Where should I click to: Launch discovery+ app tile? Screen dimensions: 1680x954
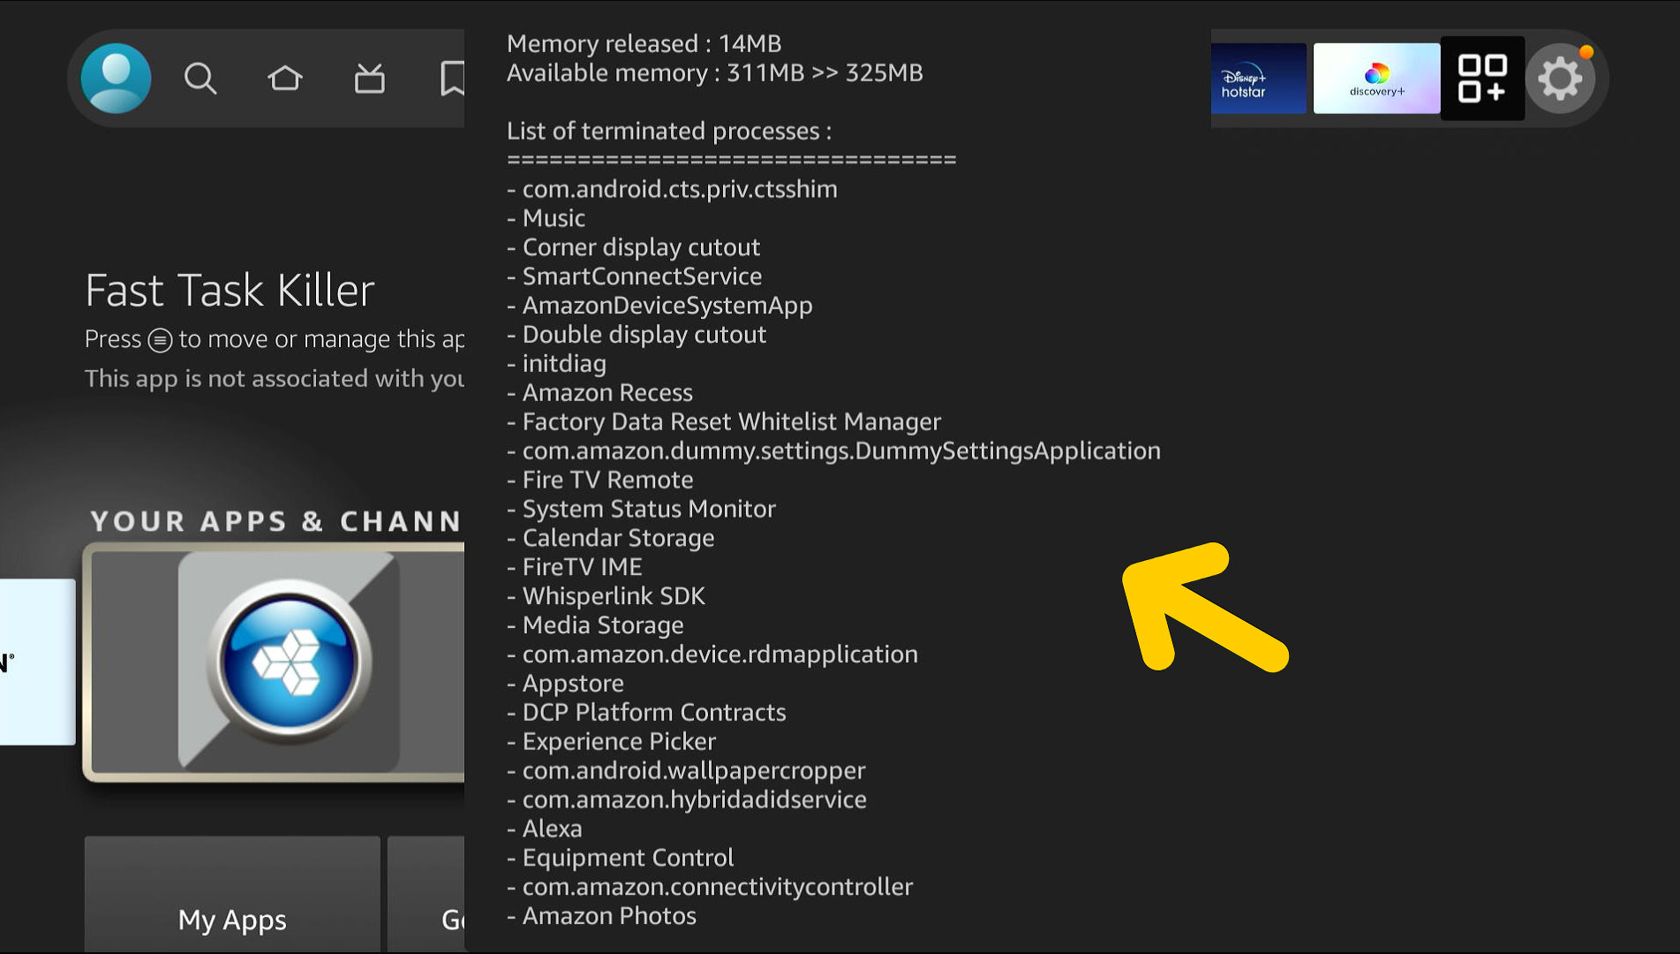click(x=1376, y=79)
